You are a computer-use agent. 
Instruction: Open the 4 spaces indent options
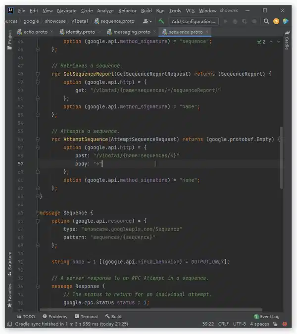pos(260,324)
